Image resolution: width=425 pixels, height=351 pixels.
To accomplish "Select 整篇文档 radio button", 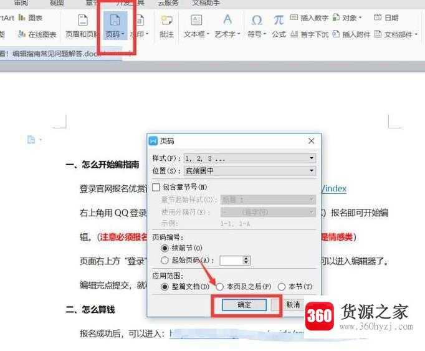I will (x=165, y=287).
